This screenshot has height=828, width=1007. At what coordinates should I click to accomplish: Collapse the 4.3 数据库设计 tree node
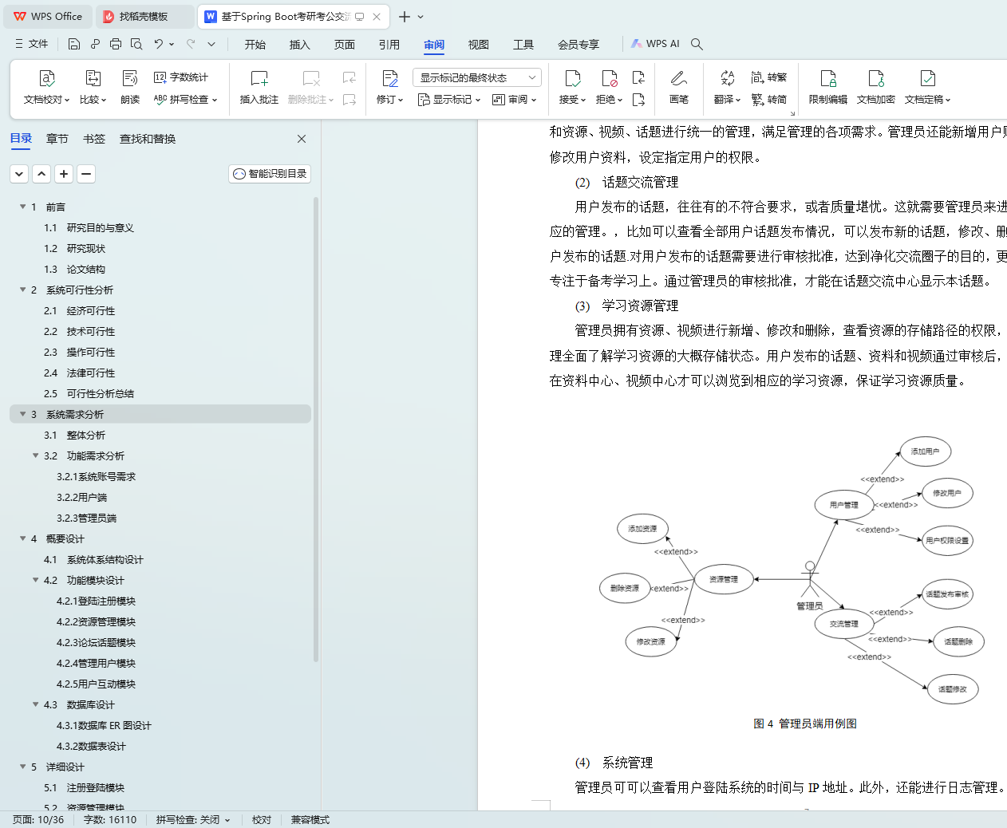(36, 704)
